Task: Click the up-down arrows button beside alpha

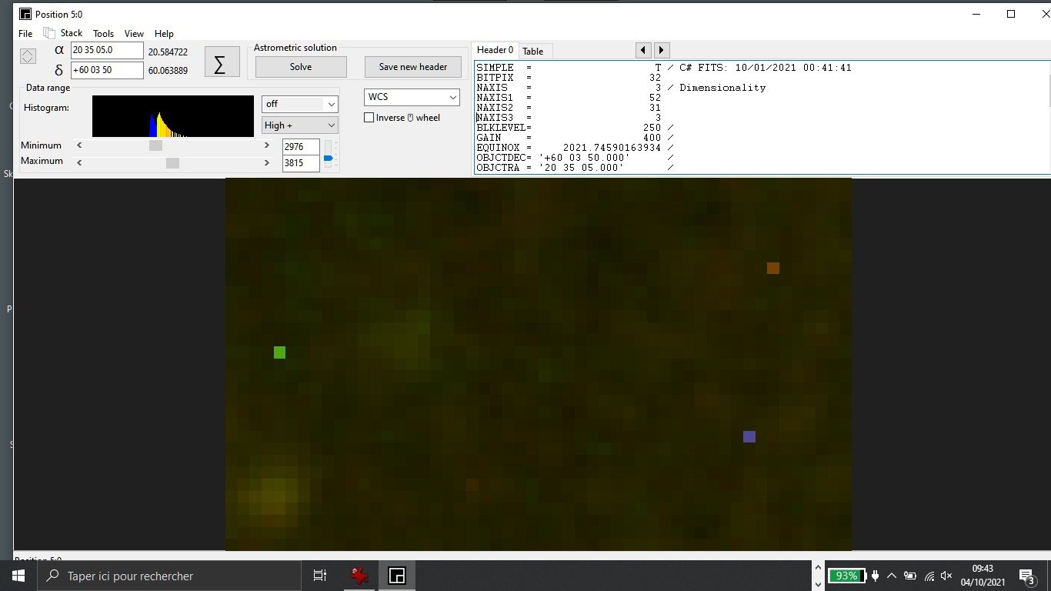Action: pyautogui.click(x=27, y=56)
